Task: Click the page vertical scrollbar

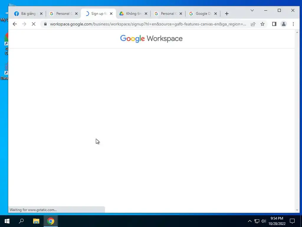Action: pyautogui.click(x=297, y=121)
